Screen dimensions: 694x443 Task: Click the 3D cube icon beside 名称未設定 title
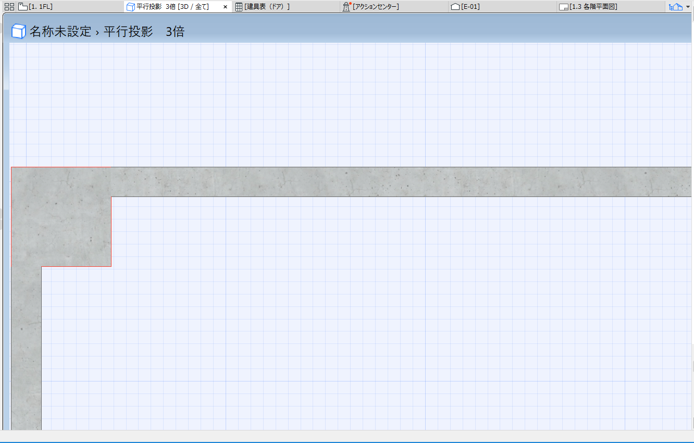pos(18,31)
